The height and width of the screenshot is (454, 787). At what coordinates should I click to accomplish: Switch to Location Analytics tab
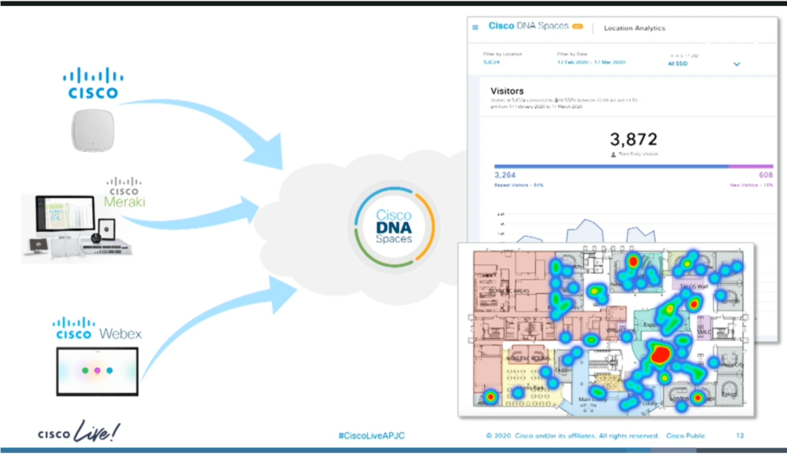pos(634,28)
